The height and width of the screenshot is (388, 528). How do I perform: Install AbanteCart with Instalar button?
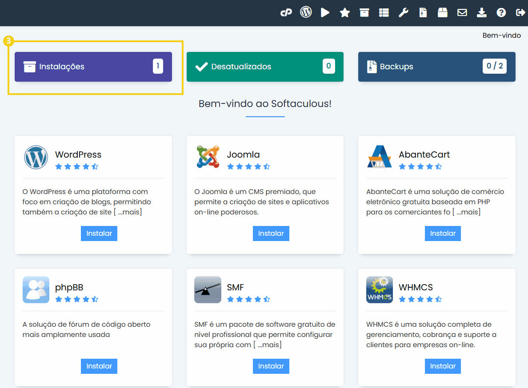coord(443,234)
